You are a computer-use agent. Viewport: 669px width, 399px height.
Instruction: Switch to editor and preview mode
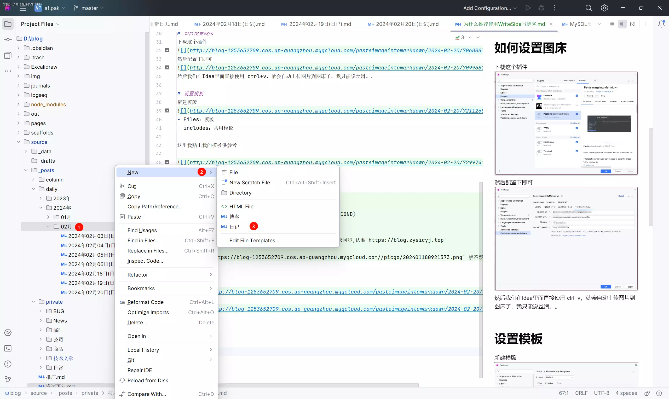[622, 24]
